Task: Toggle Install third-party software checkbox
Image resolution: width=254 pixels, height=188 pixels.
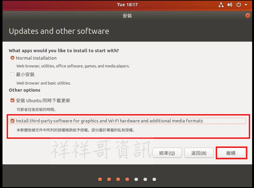Action: 12,121
